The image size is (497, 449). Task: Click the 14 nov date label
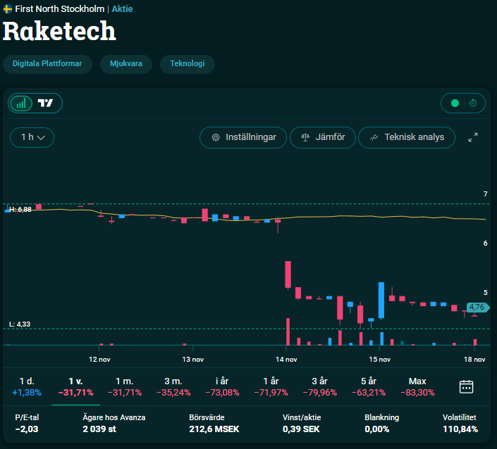click(286, 360)
